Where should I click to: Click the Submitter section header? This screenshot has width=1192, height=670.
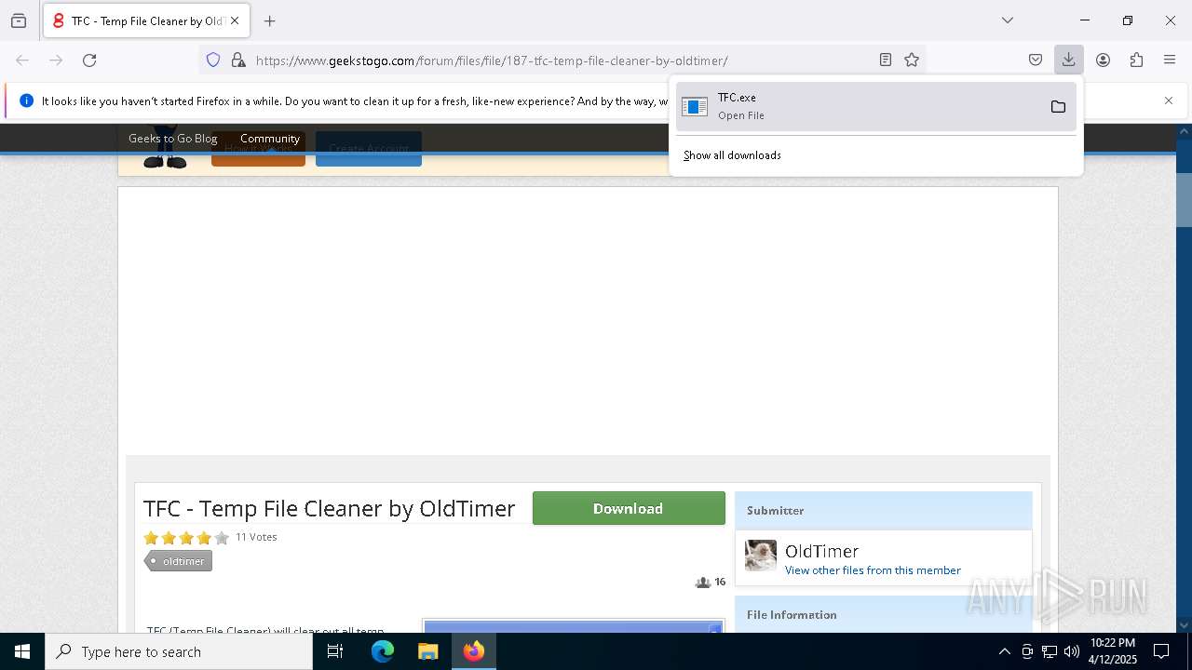[x=884, y=510]
